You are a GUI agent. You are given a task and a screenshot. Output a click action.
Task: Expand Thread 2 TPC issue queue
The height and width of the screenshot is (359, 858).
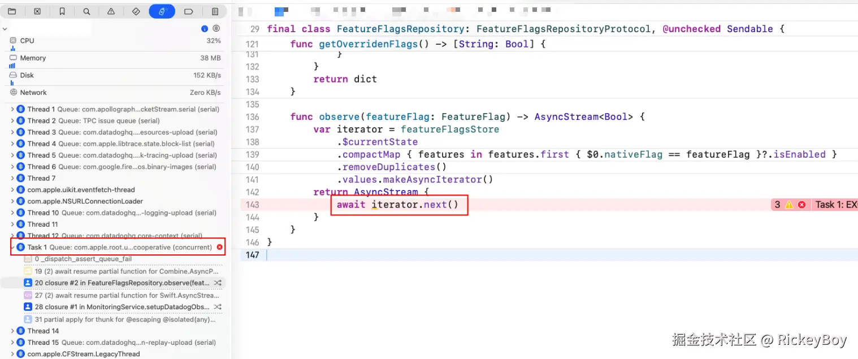pyautogui.click(x=12, y=120)
